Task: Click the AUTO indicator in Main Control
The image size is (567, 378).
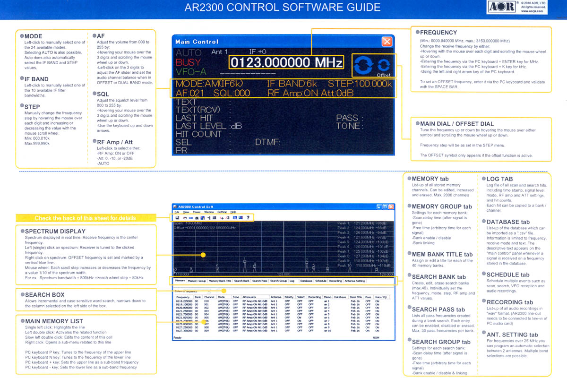Action: coord(189,52)
